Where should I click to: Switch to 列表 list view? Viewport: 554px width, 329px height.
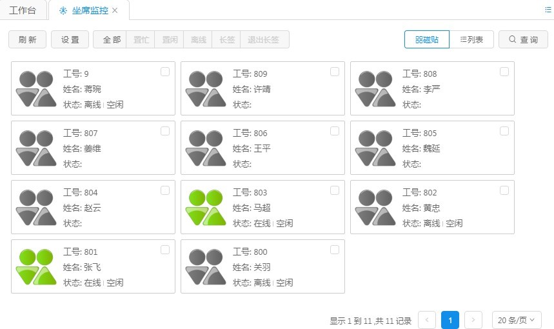471,39
